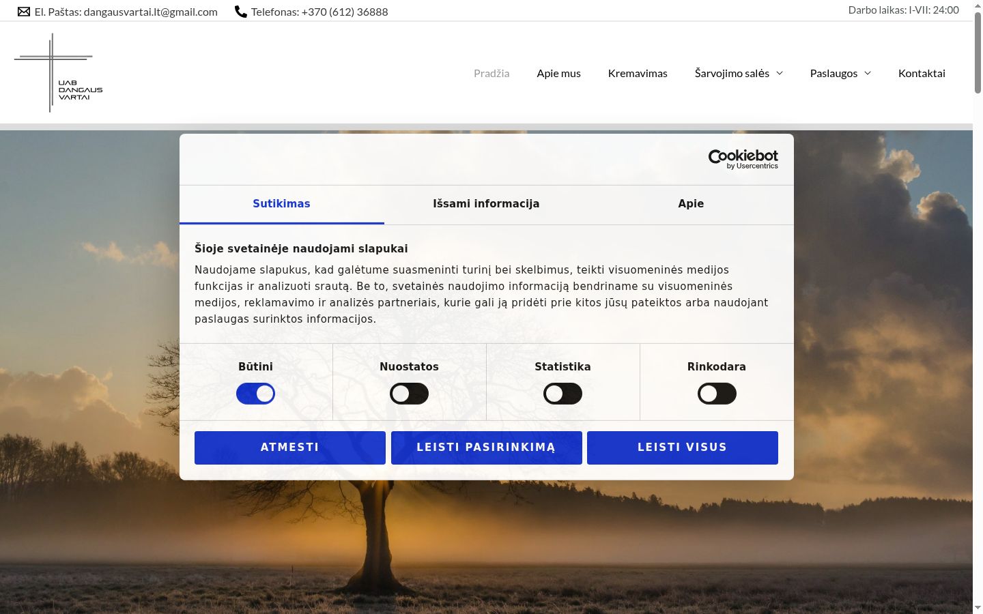Click the Darbo laikas I-VII: 24:00 text
This screenshot has height=614, width=983.
[903, 10]
